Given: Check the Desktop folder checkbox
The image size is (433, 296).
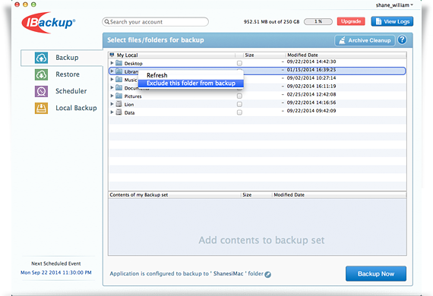Looking at the screenshot, I should pyautogui.click(x=239, y=63).
